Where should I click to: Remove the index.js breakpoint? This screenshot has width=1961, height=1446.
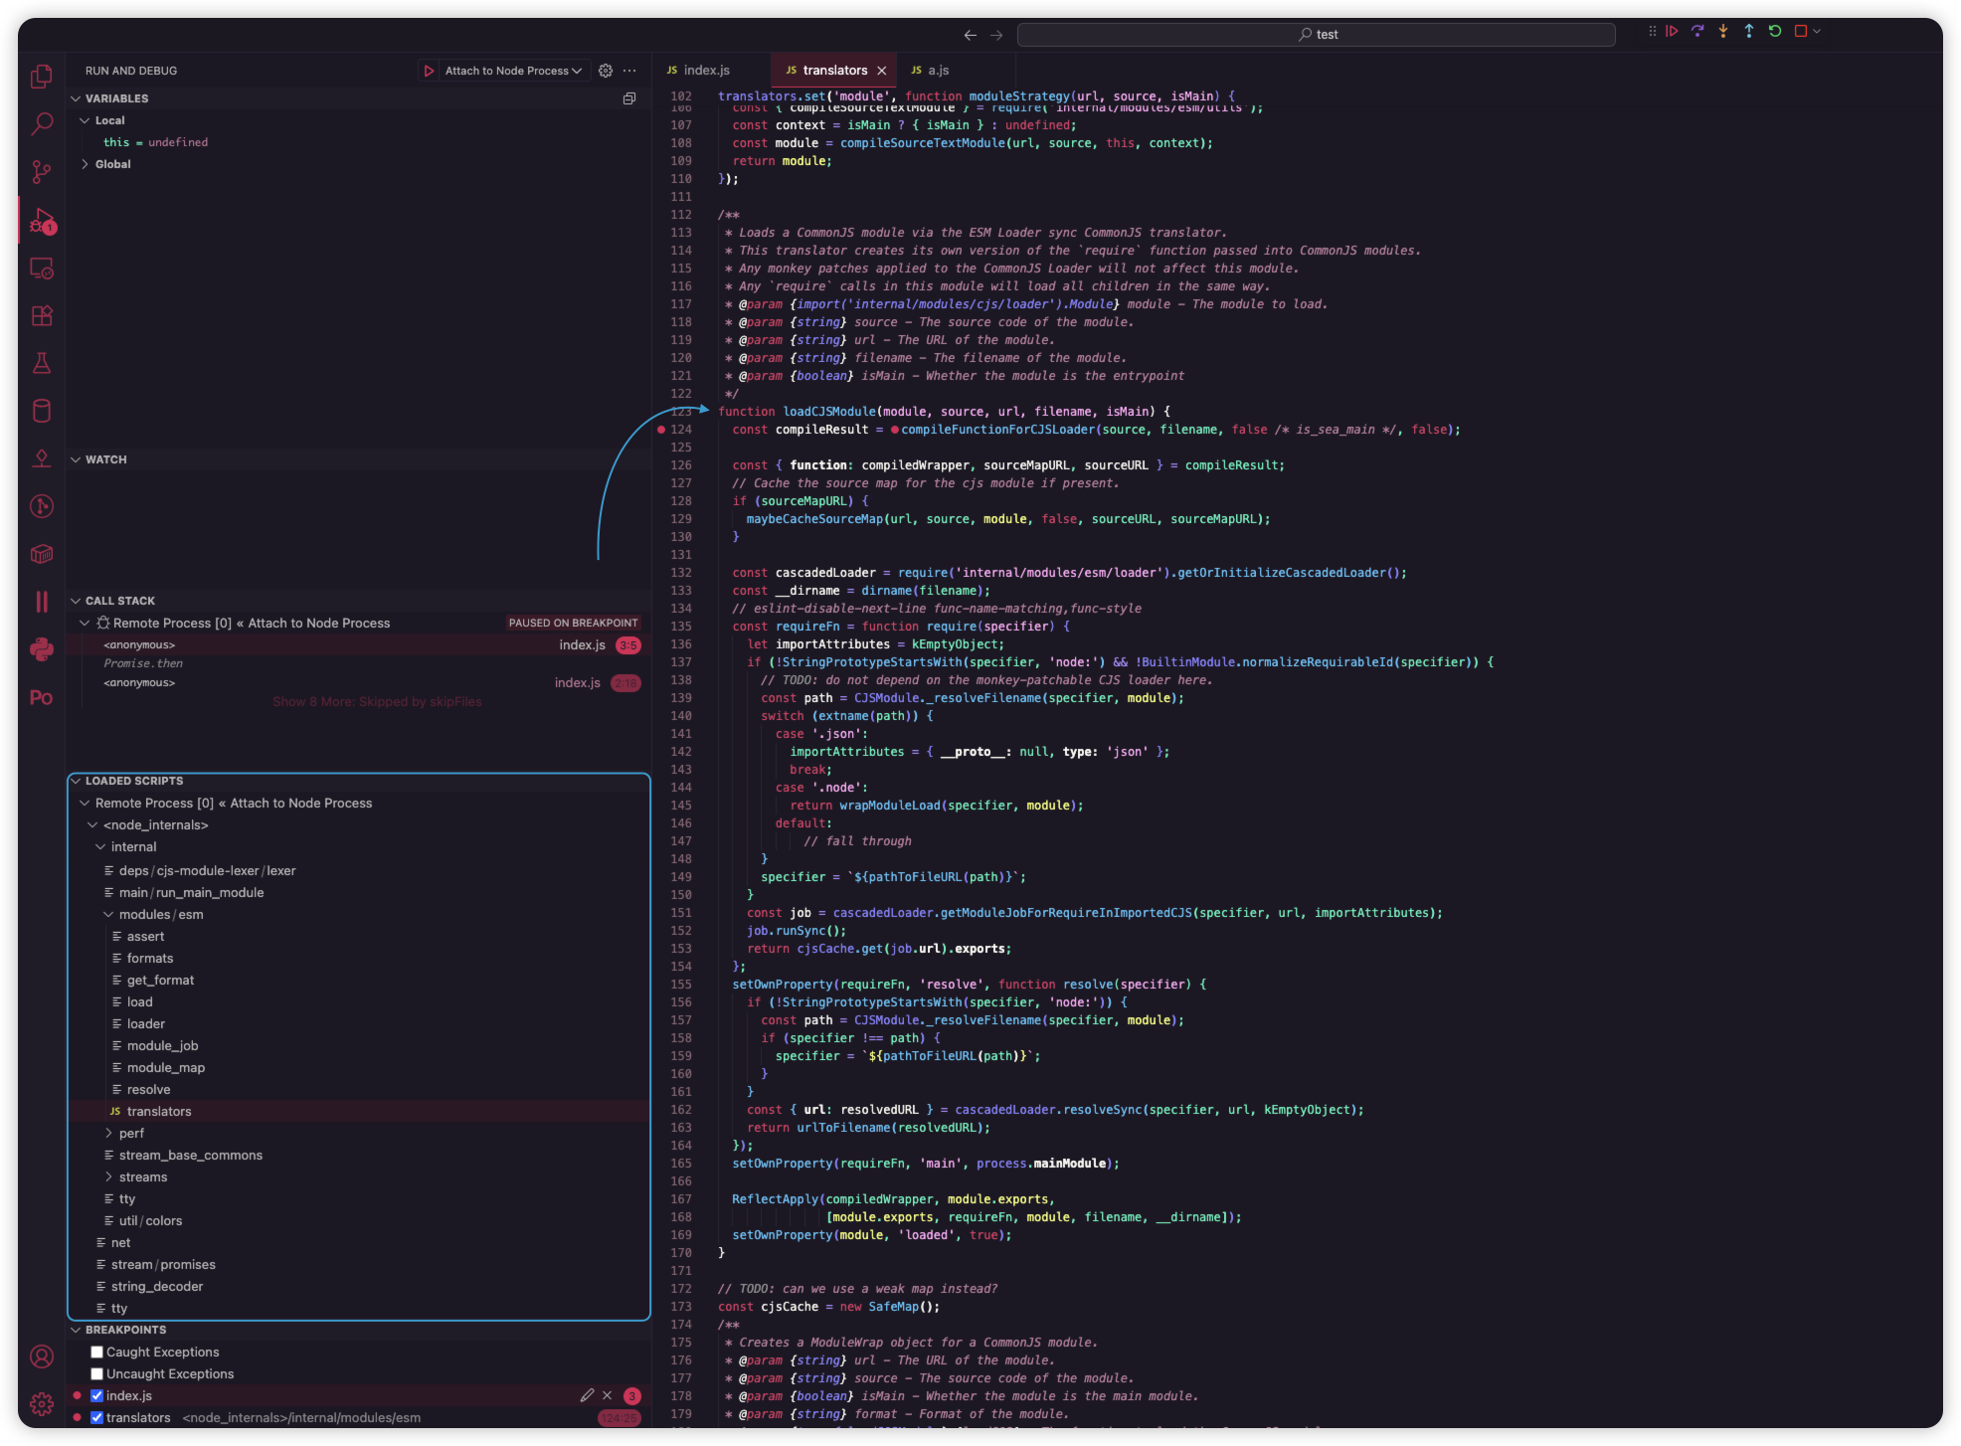608,1395
